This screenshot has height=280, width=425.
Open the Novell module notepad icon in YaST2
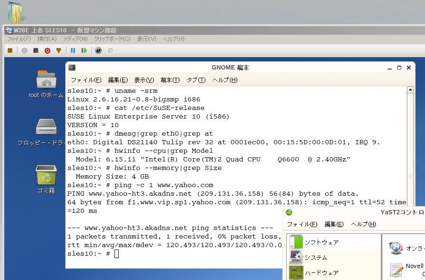pos(396,270)
